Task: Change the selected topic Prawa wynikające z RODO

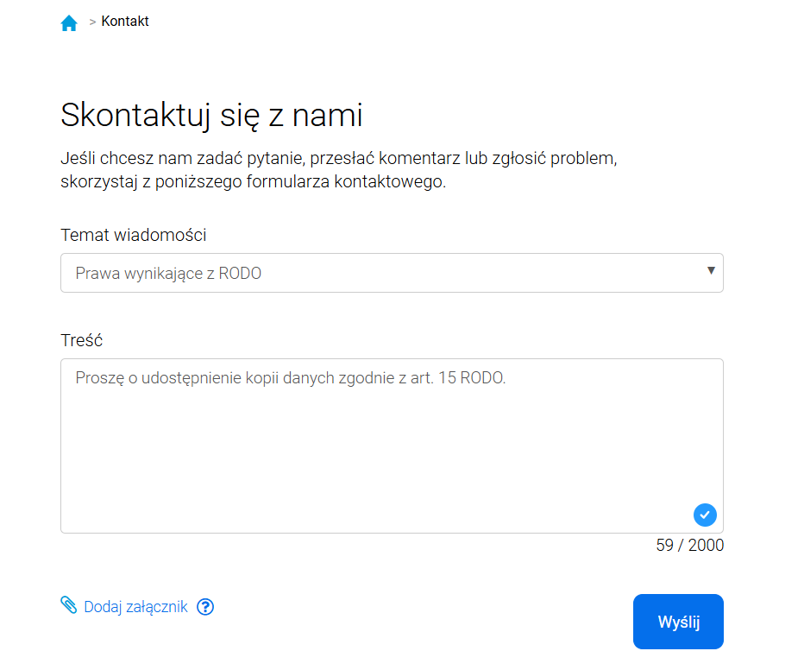Action: (392, 272)
